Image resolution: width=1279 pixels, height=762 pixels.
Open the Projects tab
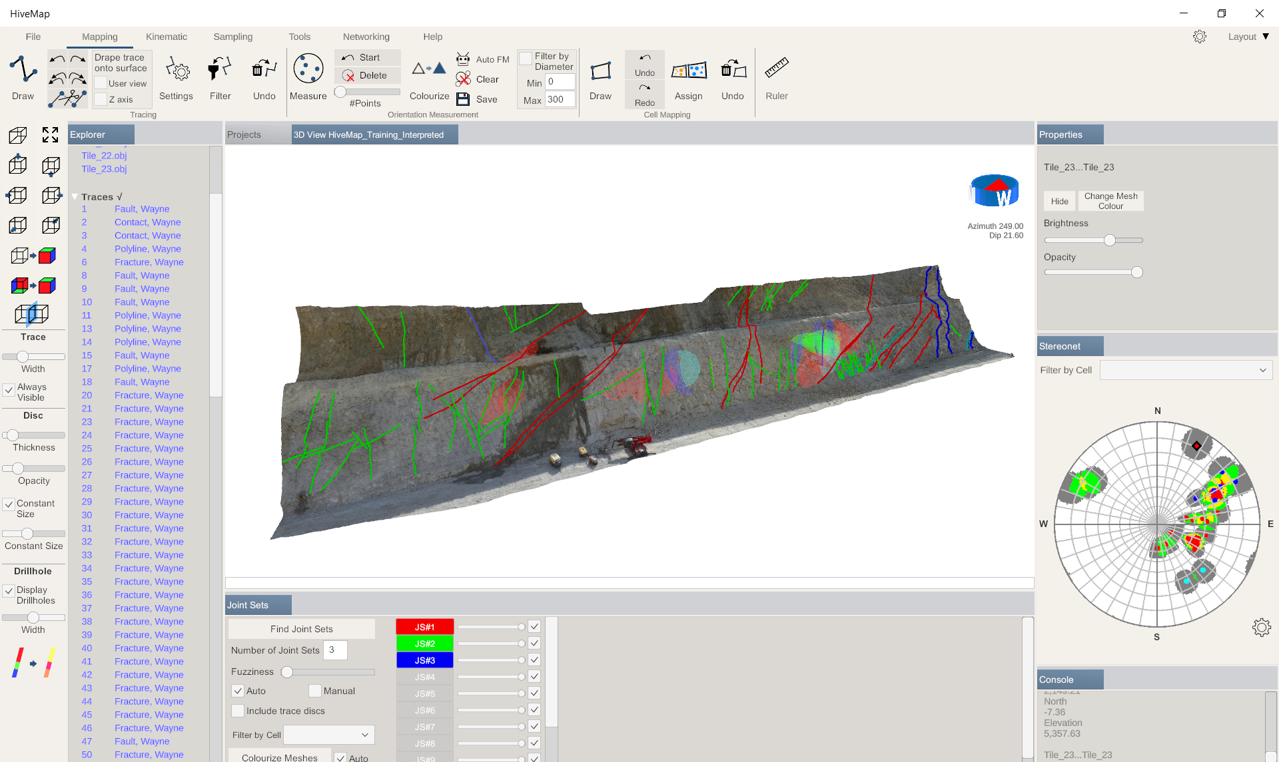244,134
